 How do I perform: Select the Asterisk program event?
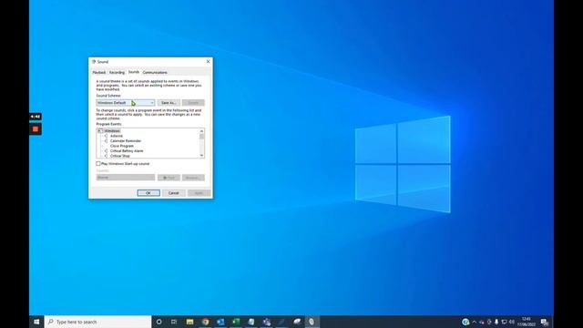[x=117, y=136]
